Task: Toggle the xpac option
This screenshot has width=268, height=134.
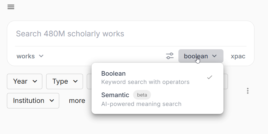Action: click(238, 56)
